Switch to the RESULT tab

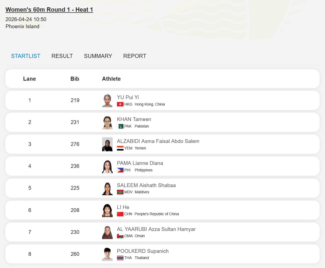(x=62, y=56)
